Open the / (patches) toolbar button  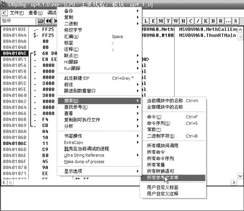tap(198, 21)
